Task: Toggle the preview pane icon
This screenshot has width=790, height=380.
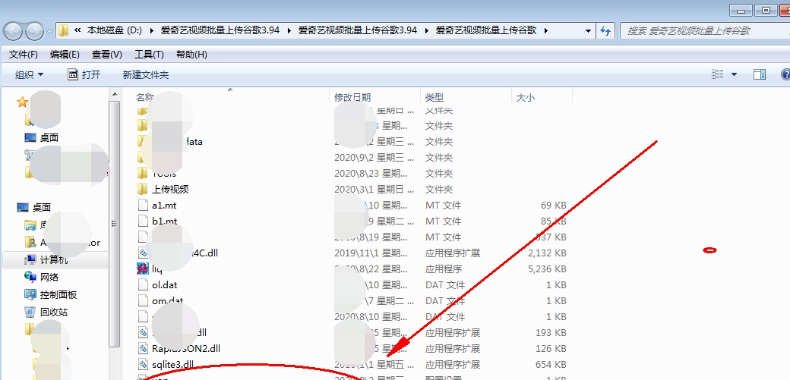Action: (760, 74)
